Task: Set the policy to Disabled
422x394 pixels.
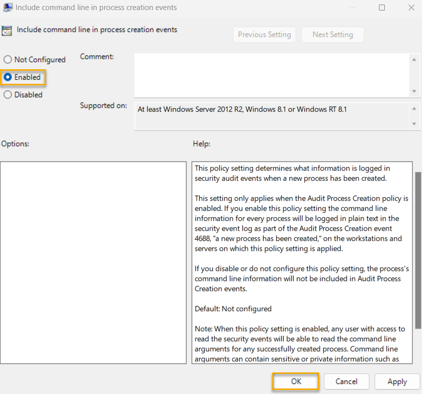Action: pyautogui.click(x=8, y=95)
